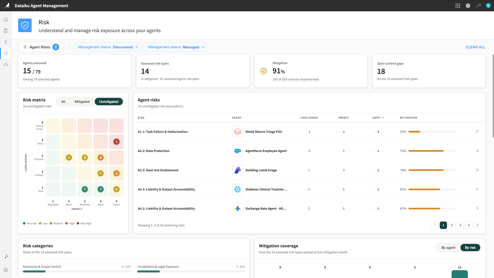Click the risk bubble showing 4 at Severe impact
Viewport: 494px width, 278px height.
116,189
